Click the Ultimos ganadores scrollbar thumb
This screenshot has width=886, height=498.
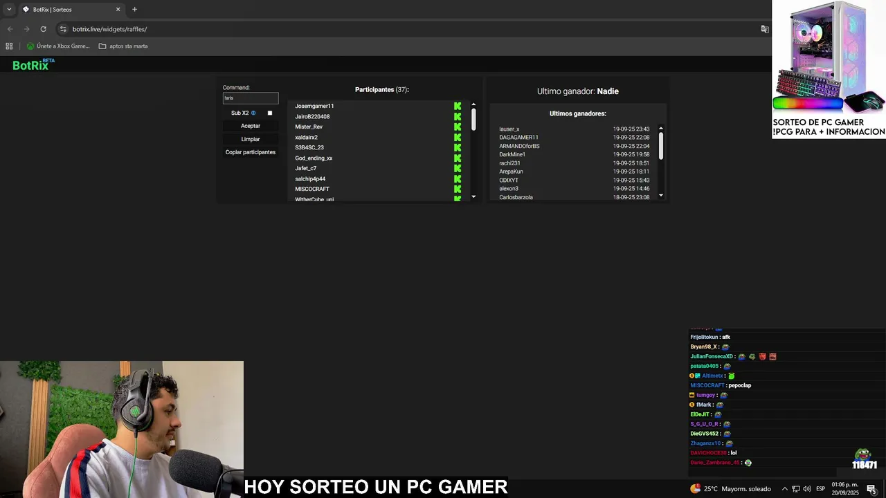[x=661, y=145]
